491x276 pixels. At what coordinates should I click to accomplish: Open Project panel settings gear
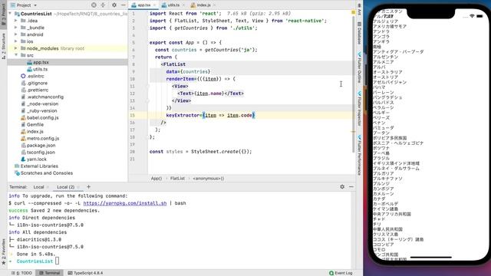pos(114,5)
